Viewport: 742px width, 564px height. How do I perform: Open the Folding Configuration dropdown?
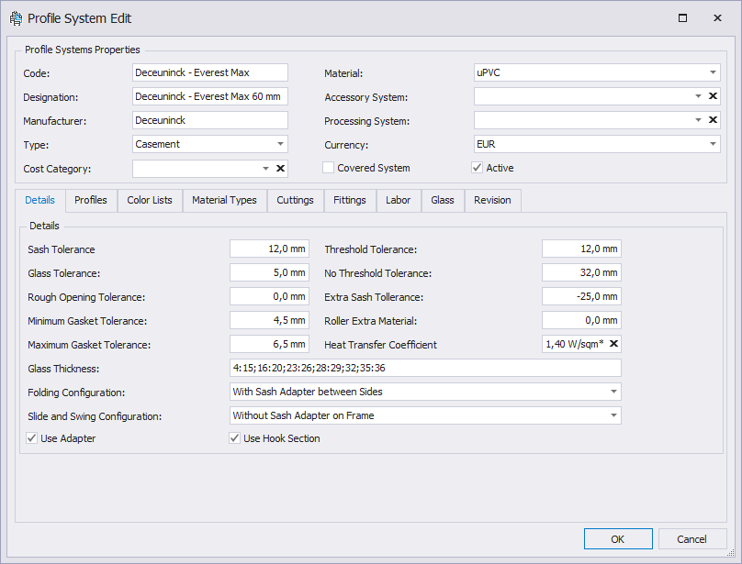click(x=613, y=392)
